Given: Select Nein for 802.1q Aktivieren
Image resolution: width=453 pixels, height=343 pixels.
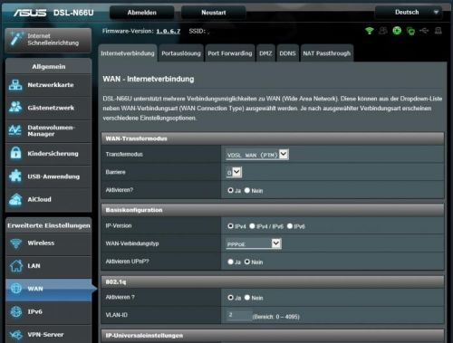Looking at the screenshot, I should pyautogui.click(x=247, y=298).
